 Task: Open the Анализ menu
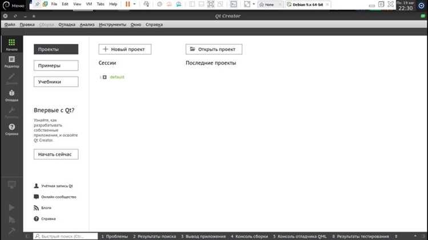coord(87,25)
